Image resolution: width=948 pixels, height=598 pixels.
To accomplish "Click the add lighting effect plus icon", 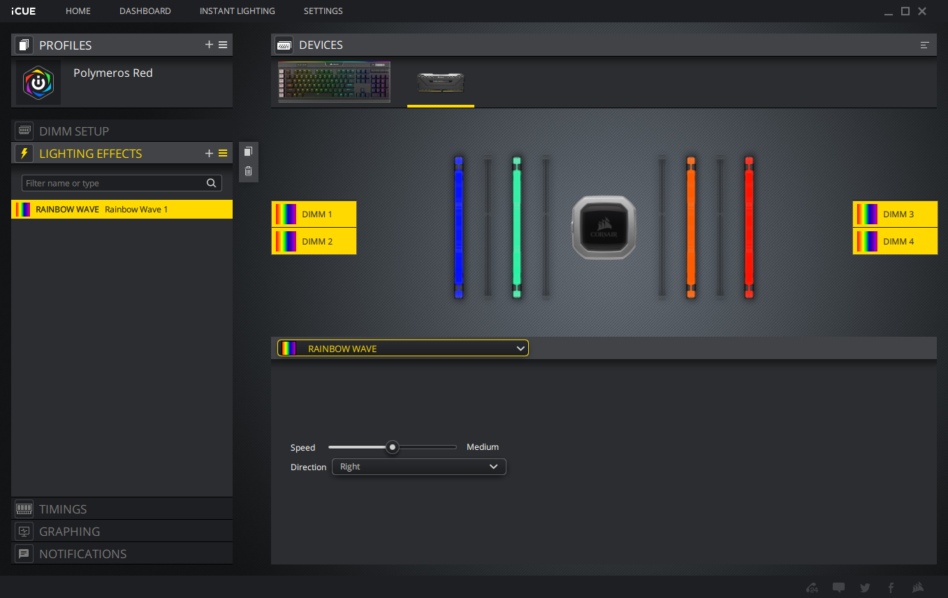I will click(209, 154).
